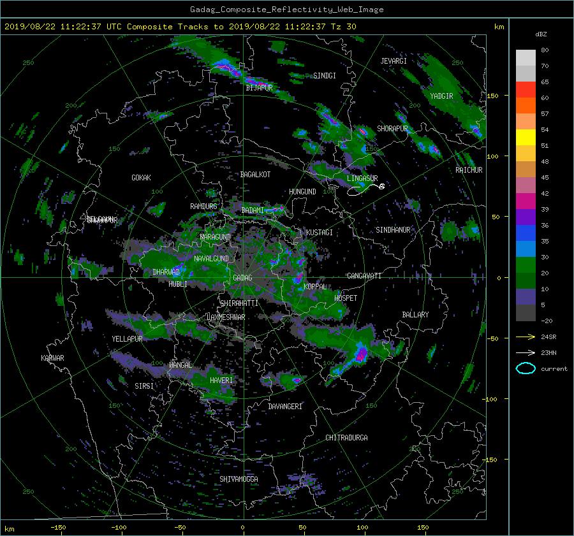Click the LINGASUR city label

[x=362, y=178]
